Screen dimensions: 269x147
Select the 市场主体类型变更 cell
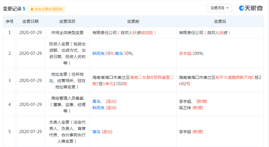67,33
